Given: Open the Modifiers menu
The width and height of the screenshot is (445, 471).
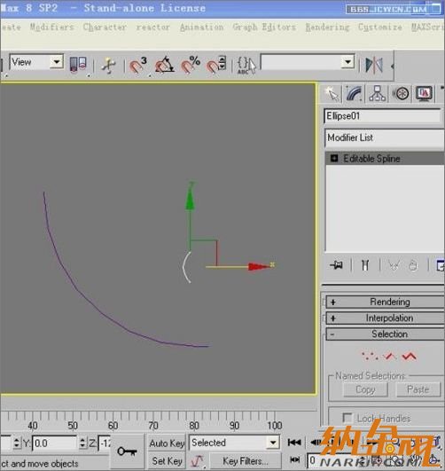Looking at the screenshot, I should pos(51,27).
